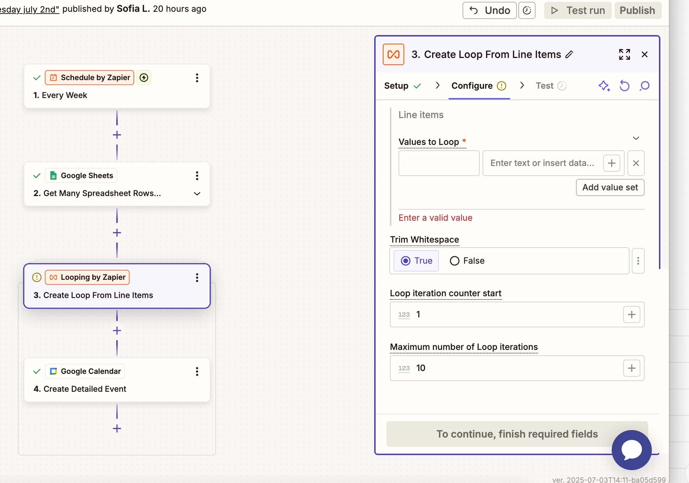Screen dimensions: 689x483
Task: Insert data in Loop iteration counter start
Action: tap(632, 314)
